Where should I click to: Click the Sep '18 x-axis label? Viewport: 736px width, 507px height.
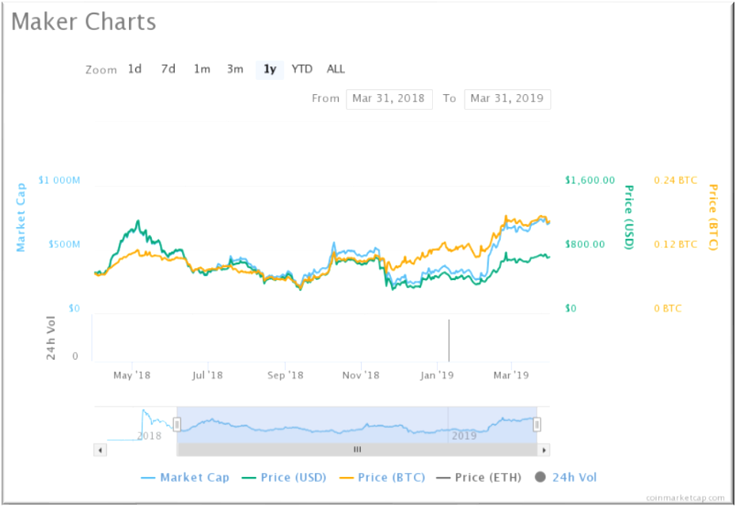pos(286,375)
